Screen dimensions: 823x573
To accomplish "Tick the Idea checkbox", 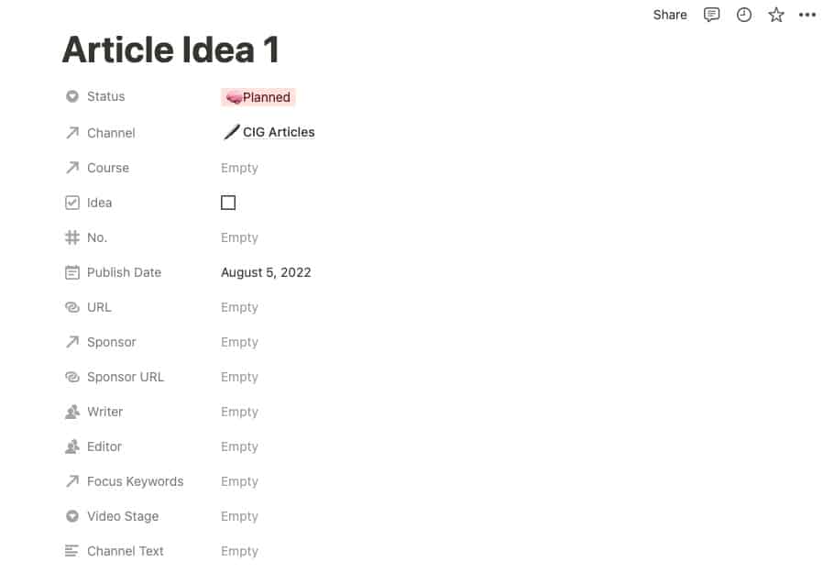I will point(227,202).
